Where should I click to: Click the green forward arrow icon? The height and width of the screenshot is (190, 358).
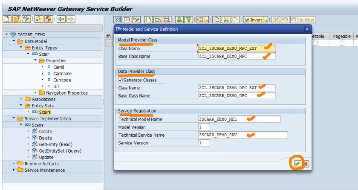coord(71,19)
